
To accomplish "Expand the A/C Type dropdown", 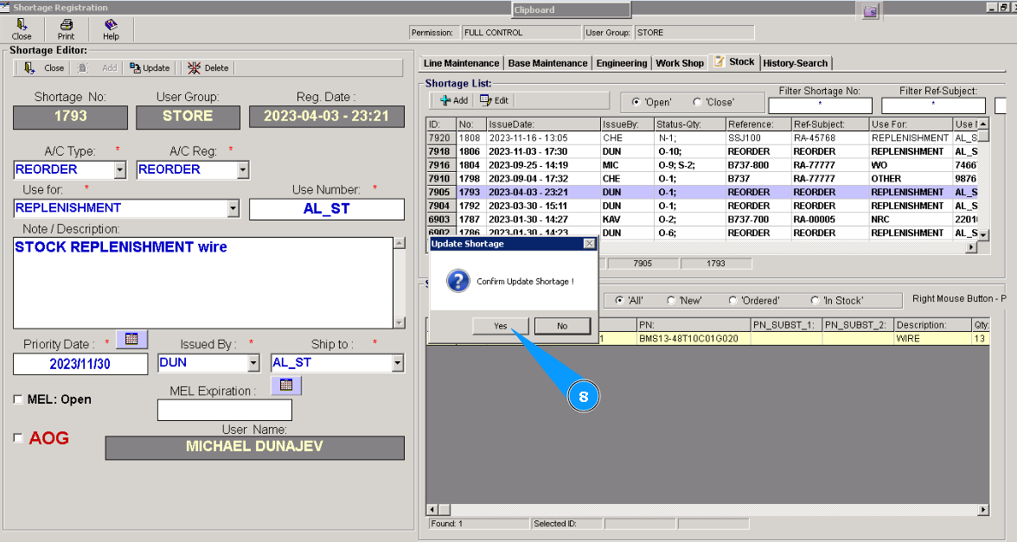I will pyautogui.click(x=119, y=169).
